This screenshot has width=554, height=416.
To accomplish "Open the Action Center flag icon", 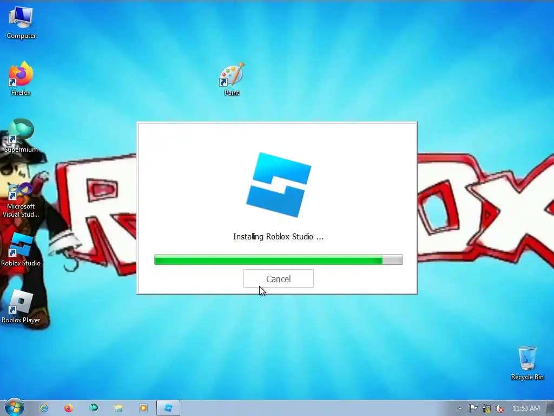I will pyautogui.click(x=473, y=408).
